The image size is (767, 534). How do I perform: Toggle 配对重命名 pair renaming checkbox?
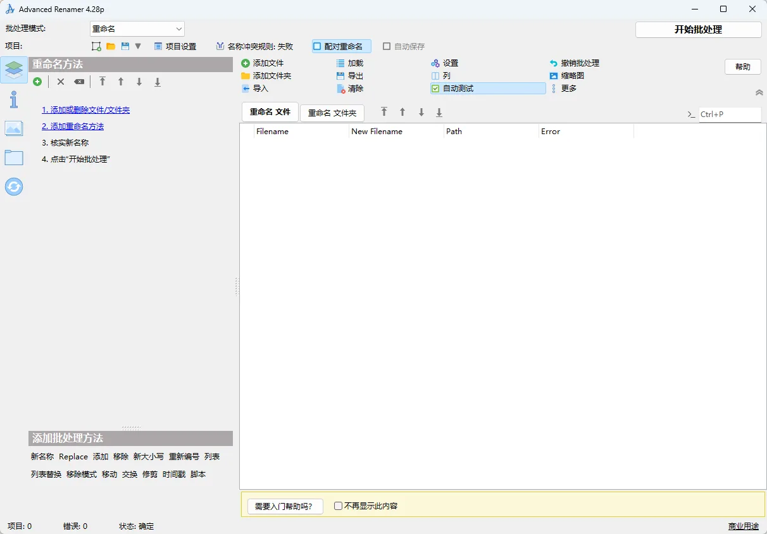pyautogui.click(x=342, y=46)
